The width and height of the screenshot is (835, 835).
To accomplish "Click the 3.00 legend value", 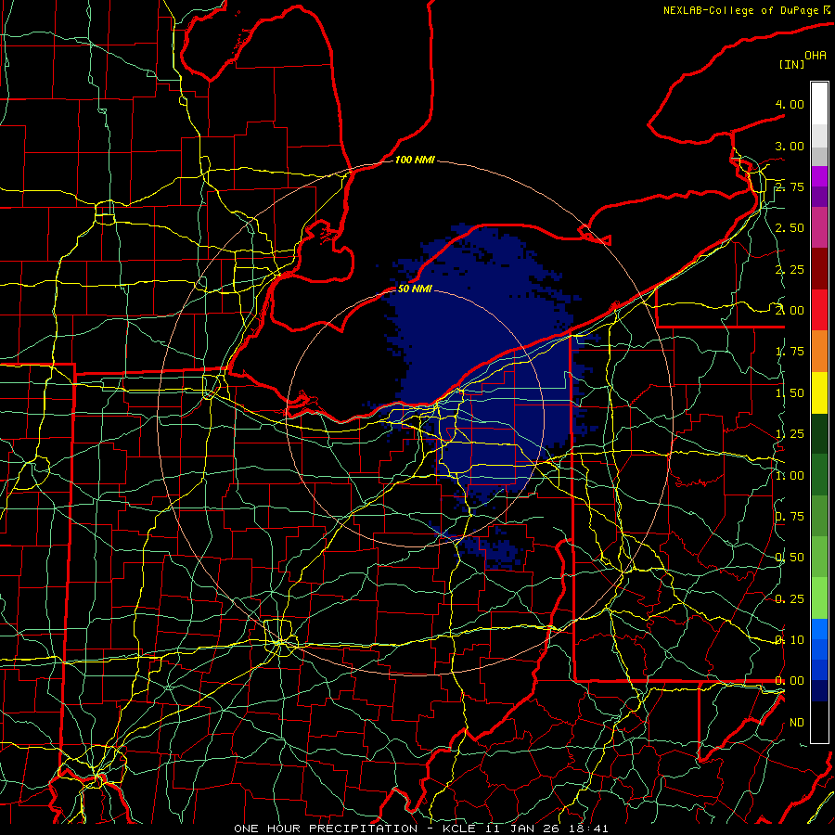I will pyautogui.click(x=790, y=146).
